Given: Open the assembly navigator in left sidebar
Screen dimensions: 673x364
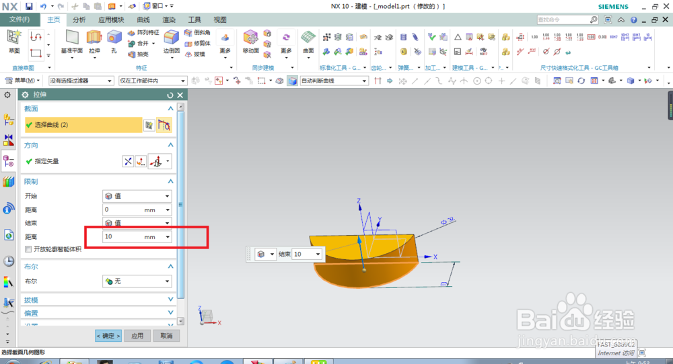Looking at the screenshot, I should [x=9, y=120].
